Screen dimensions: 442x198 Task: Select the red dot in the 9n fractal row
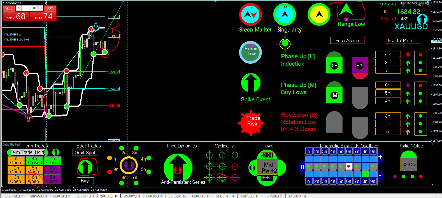click(x=420, y=55)
